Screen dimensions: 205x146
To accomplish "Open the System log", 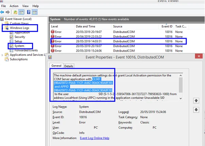I will [x=19, y=46].
